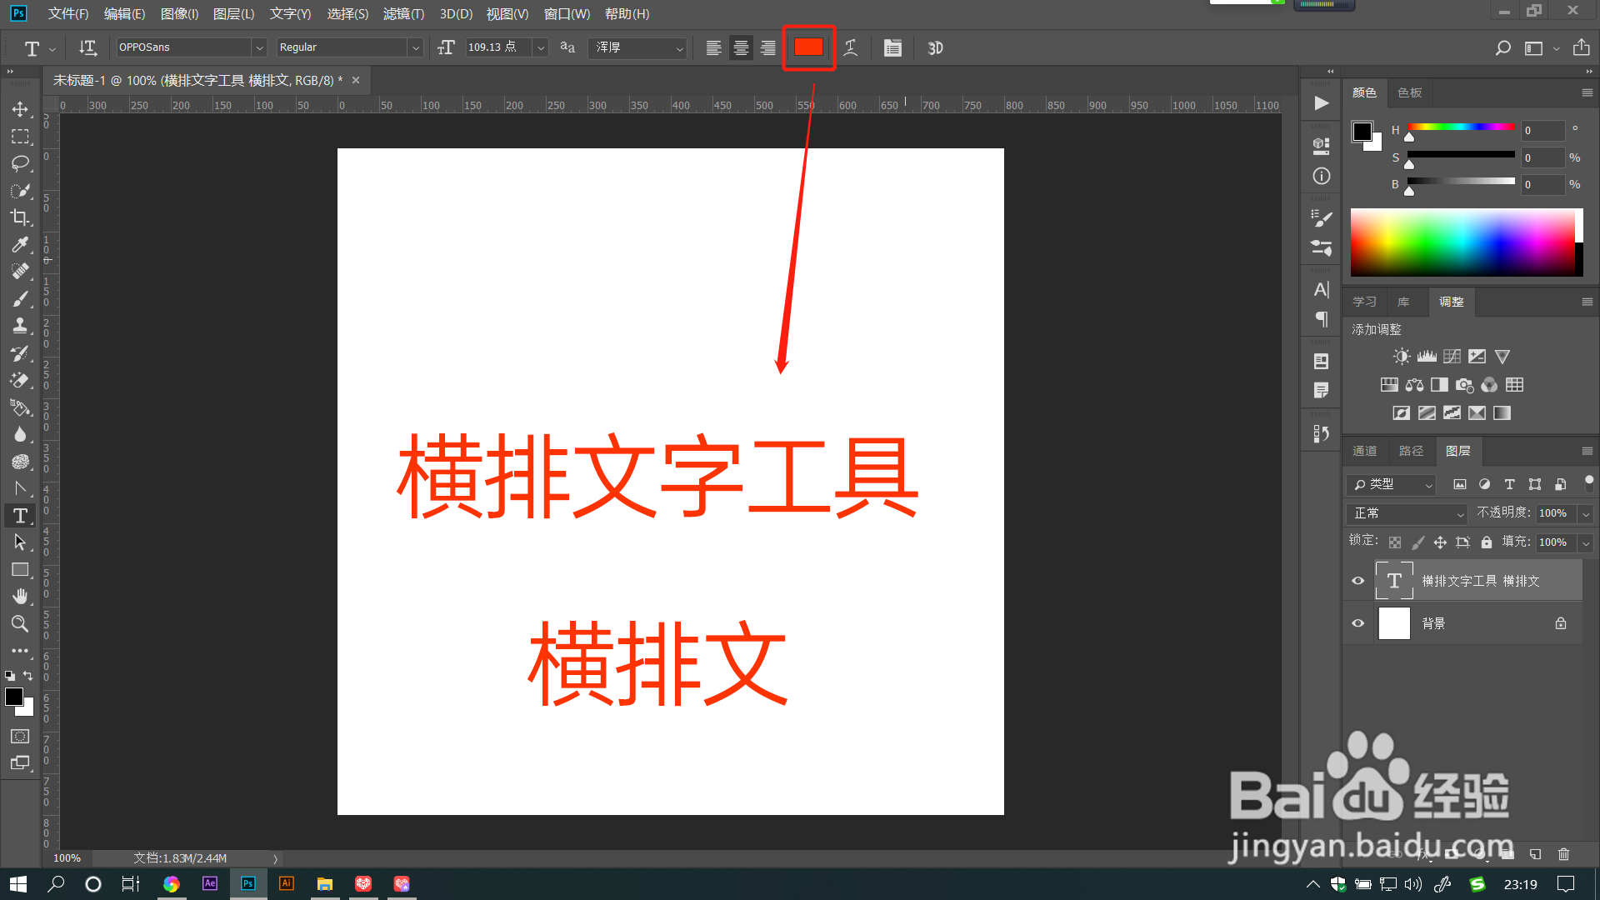Click the center align text button
The image size is (1600, 900).
741,47
